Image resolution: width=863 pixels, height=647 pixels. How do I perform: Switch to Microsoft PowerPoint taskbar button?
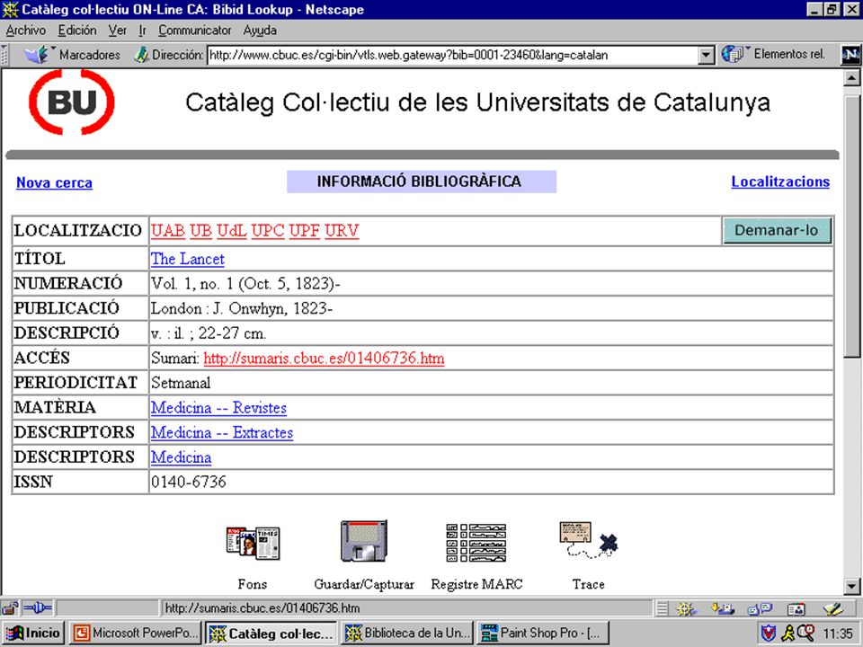coord(136,633)
